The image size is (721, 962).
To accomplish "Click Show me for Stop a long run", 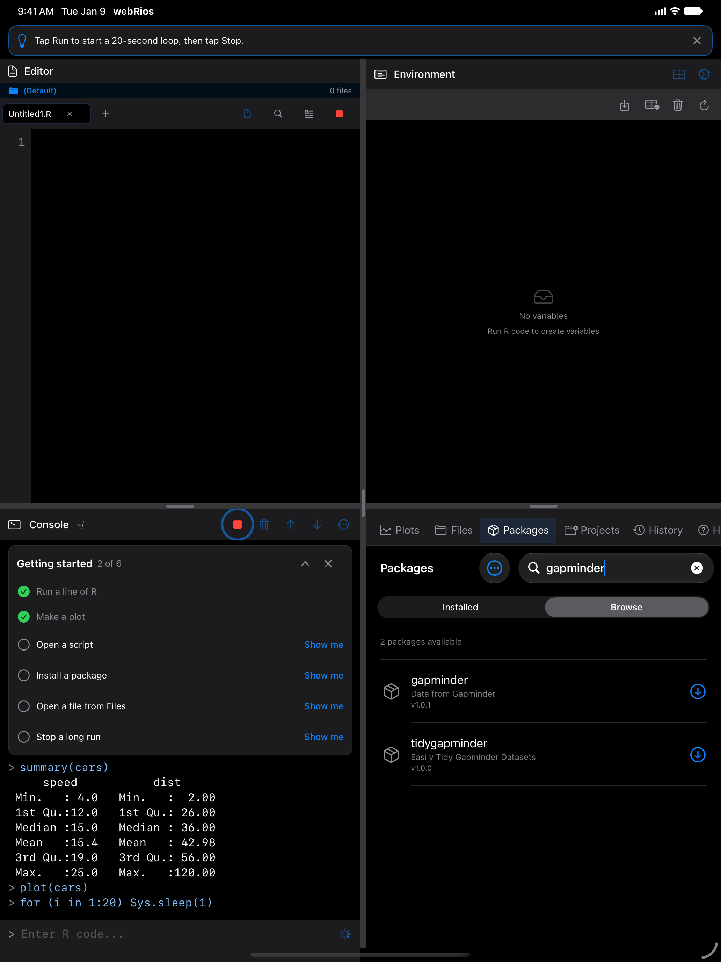I will [x=324, y=737].
